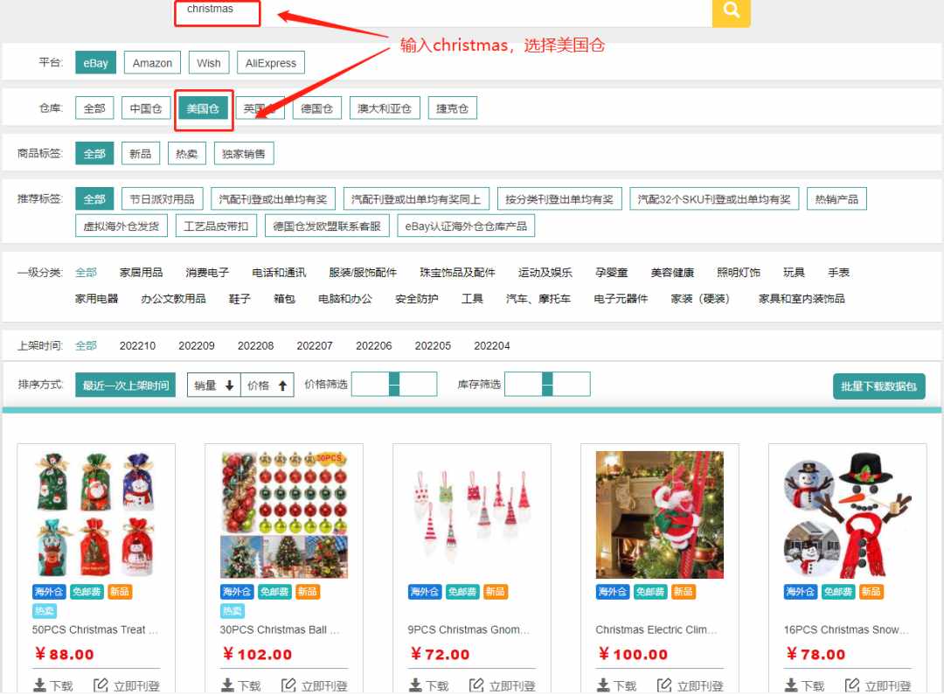Click the 批量下载数据包 button
Screen dimensions: 944x695
pyautogui.click(x=879, y=386)
